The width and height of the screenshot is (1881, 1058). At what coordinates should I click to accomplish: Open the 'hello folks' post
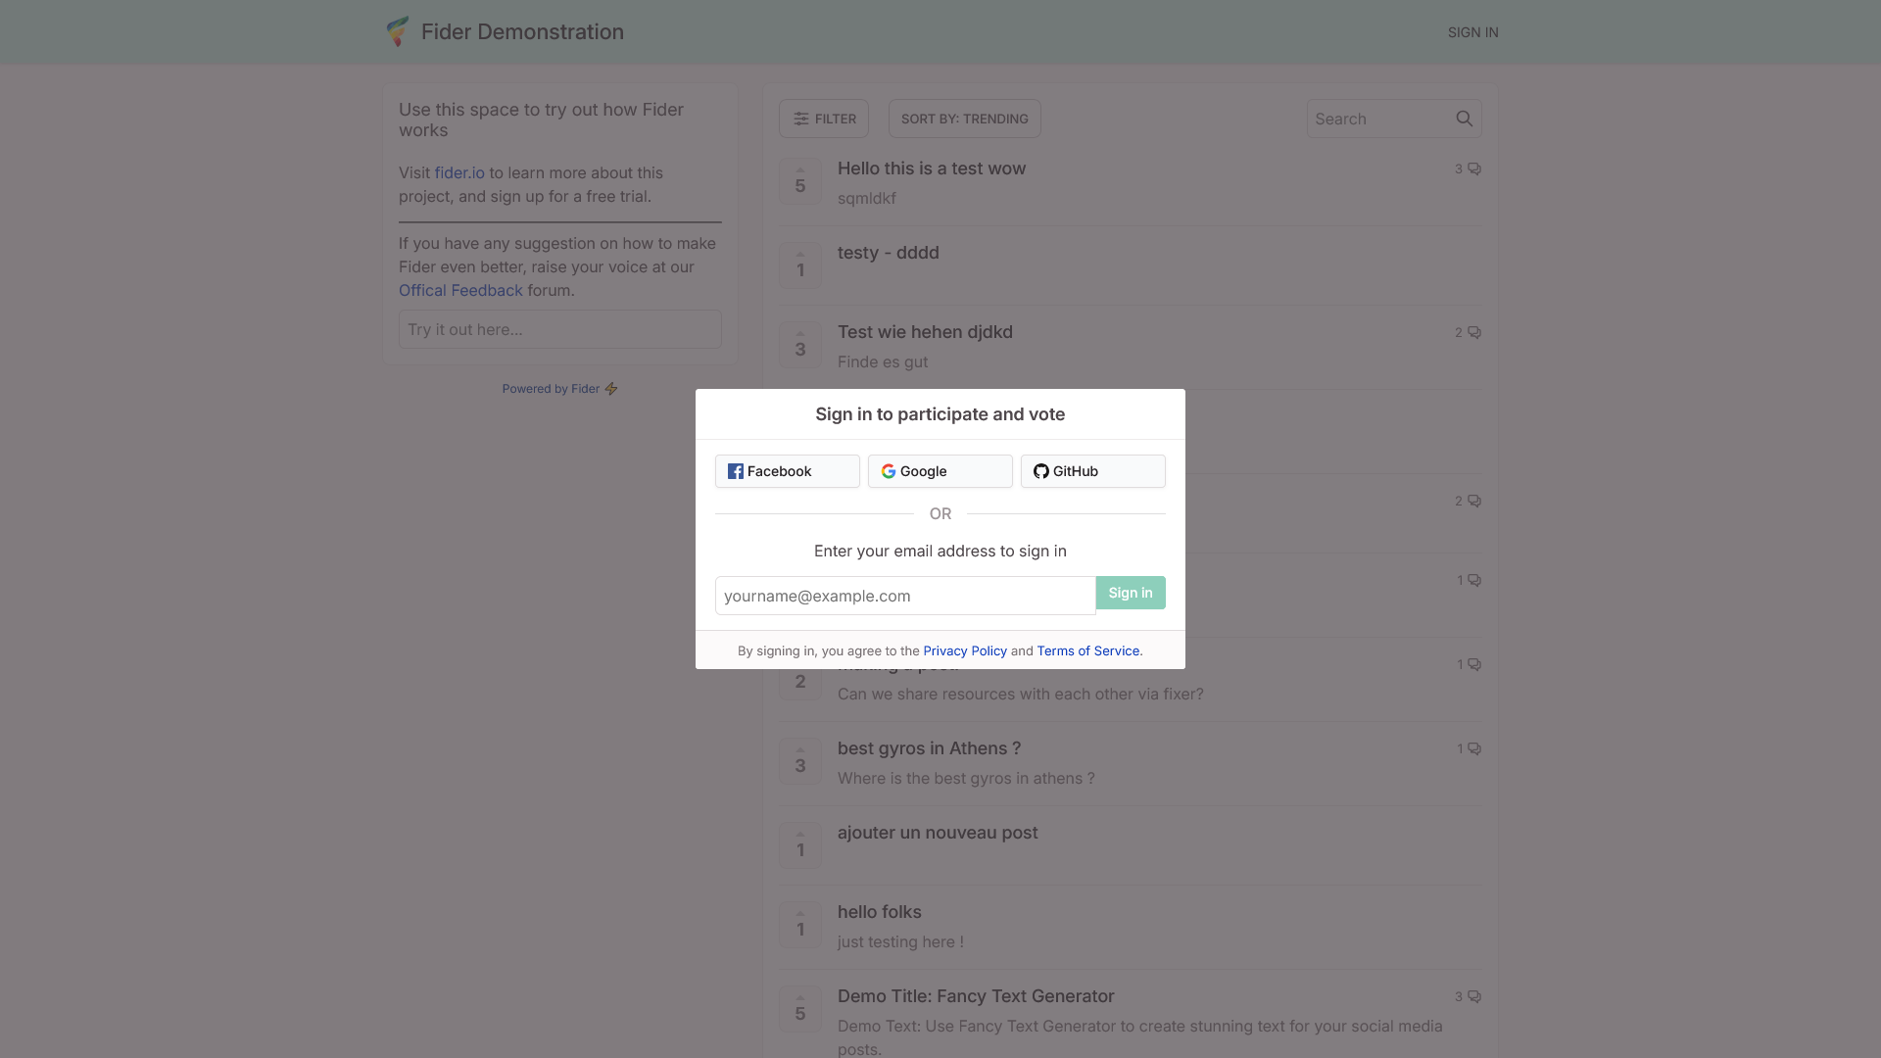pos(879,912)
